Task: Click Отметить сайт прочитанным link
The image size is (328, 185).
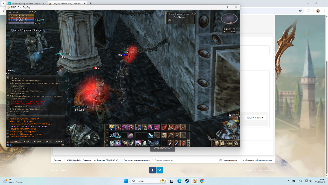Action: click(x=257, y=160)
